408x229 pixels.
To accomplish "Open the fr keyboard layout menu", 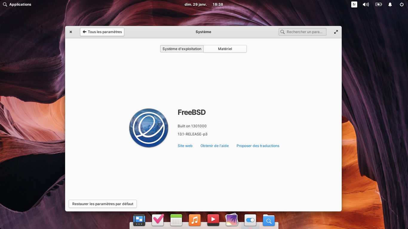I will (x=354, y=4).
